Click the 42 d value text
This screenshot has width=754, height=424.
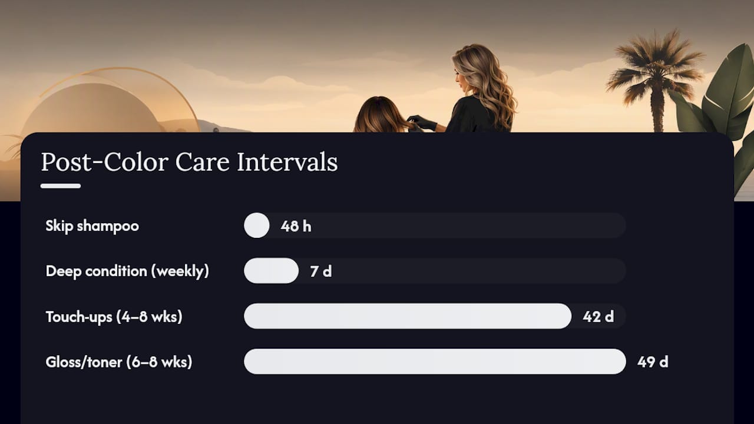(x=598, y=317)
